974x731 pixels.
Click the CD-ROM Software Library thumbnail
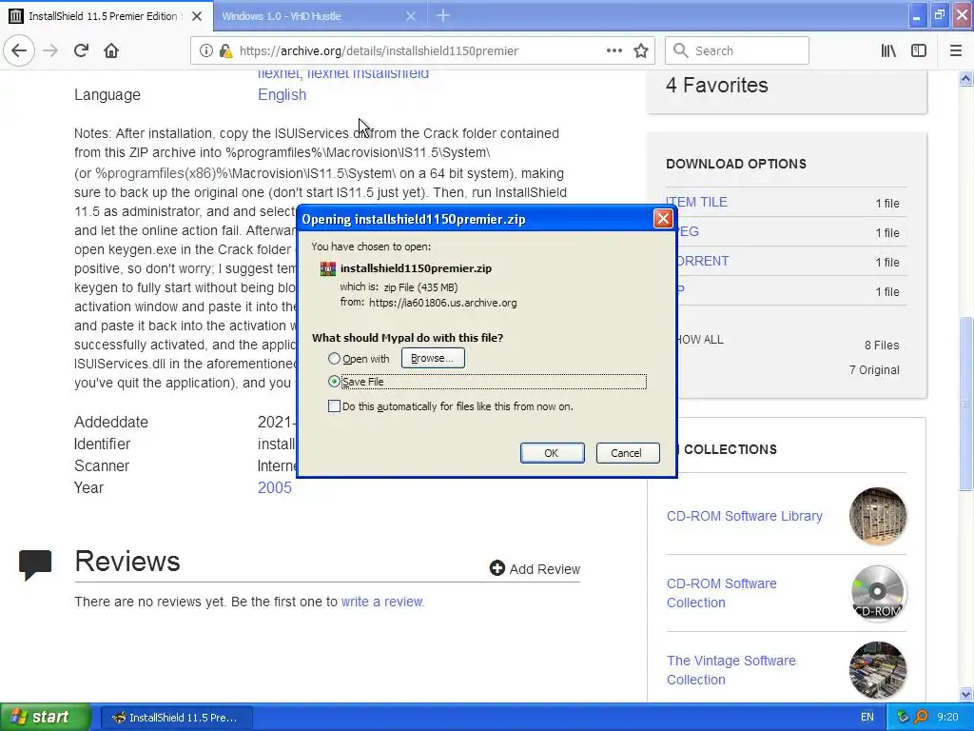click(877, 516)
